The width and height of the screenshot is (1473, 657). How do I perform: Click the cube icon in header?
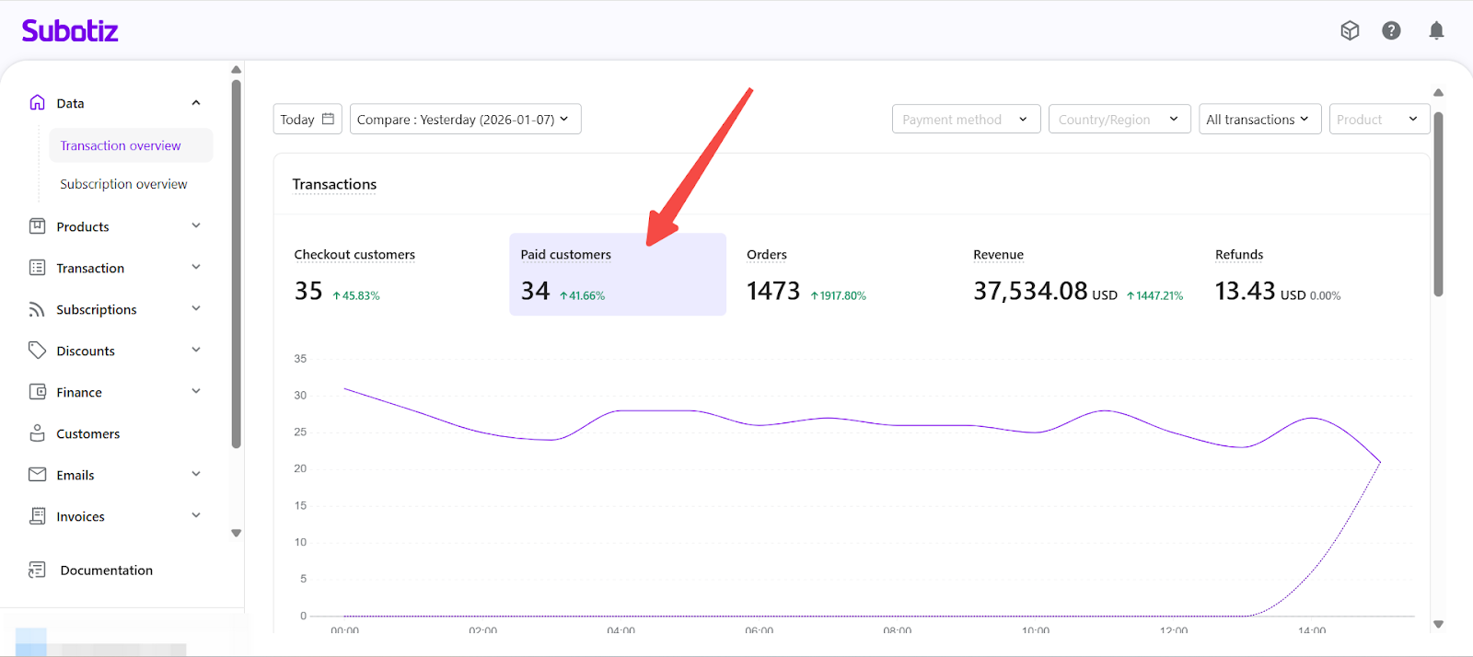click(x=1350, y=31)
